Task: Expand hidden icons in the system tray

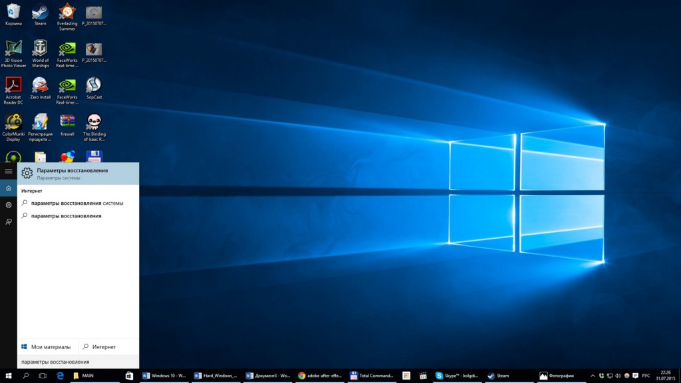Action: [x=594, y=376]
